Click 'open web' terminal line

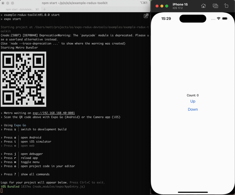[x=27, y=146]
